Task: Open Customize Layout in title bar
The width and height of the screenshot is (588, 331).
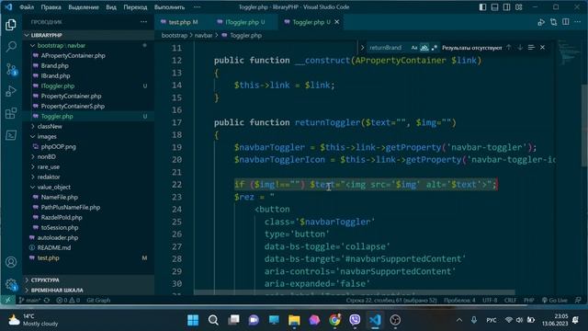Action: pos(519,7)
